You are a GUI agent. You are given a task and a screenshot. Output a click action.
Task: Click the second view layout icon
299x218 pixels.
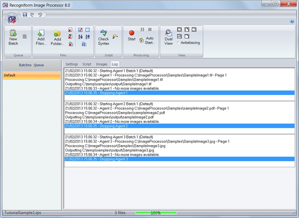pos(187,29)
